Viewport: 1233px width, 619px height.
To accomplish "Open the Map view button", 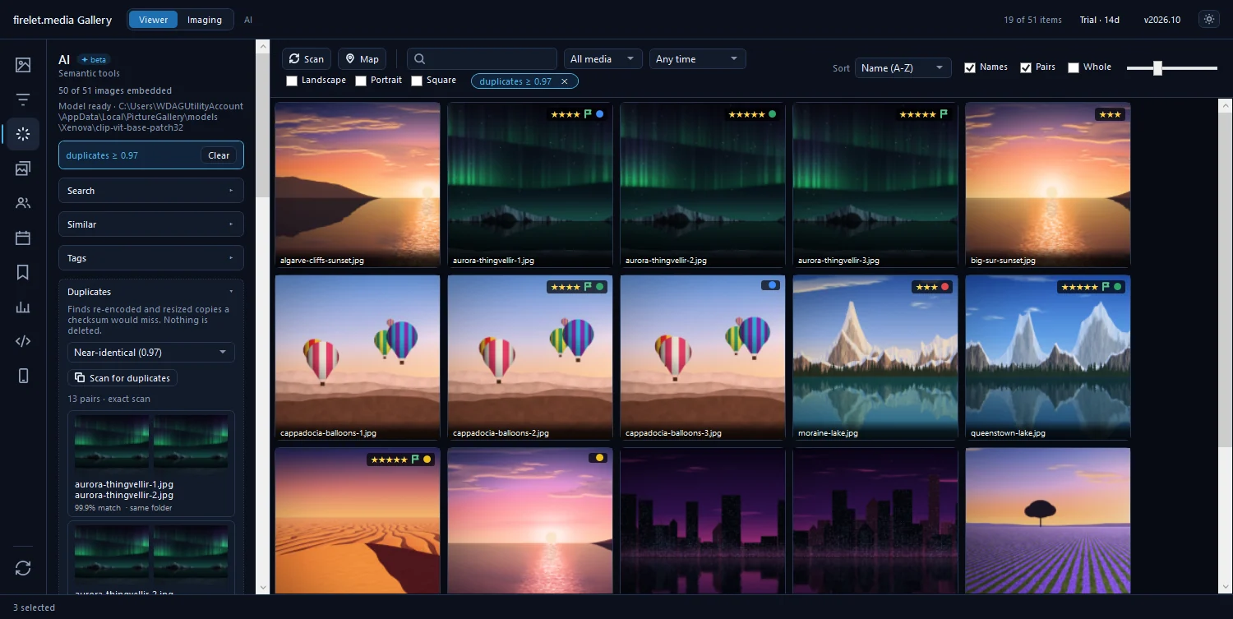I will point(362,59).
